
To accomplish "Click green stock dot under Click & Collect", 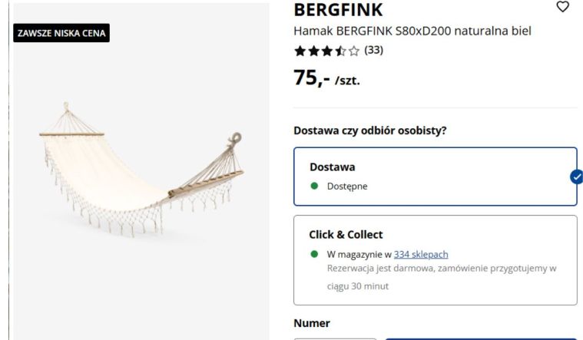I will click(x=314, y=254).
